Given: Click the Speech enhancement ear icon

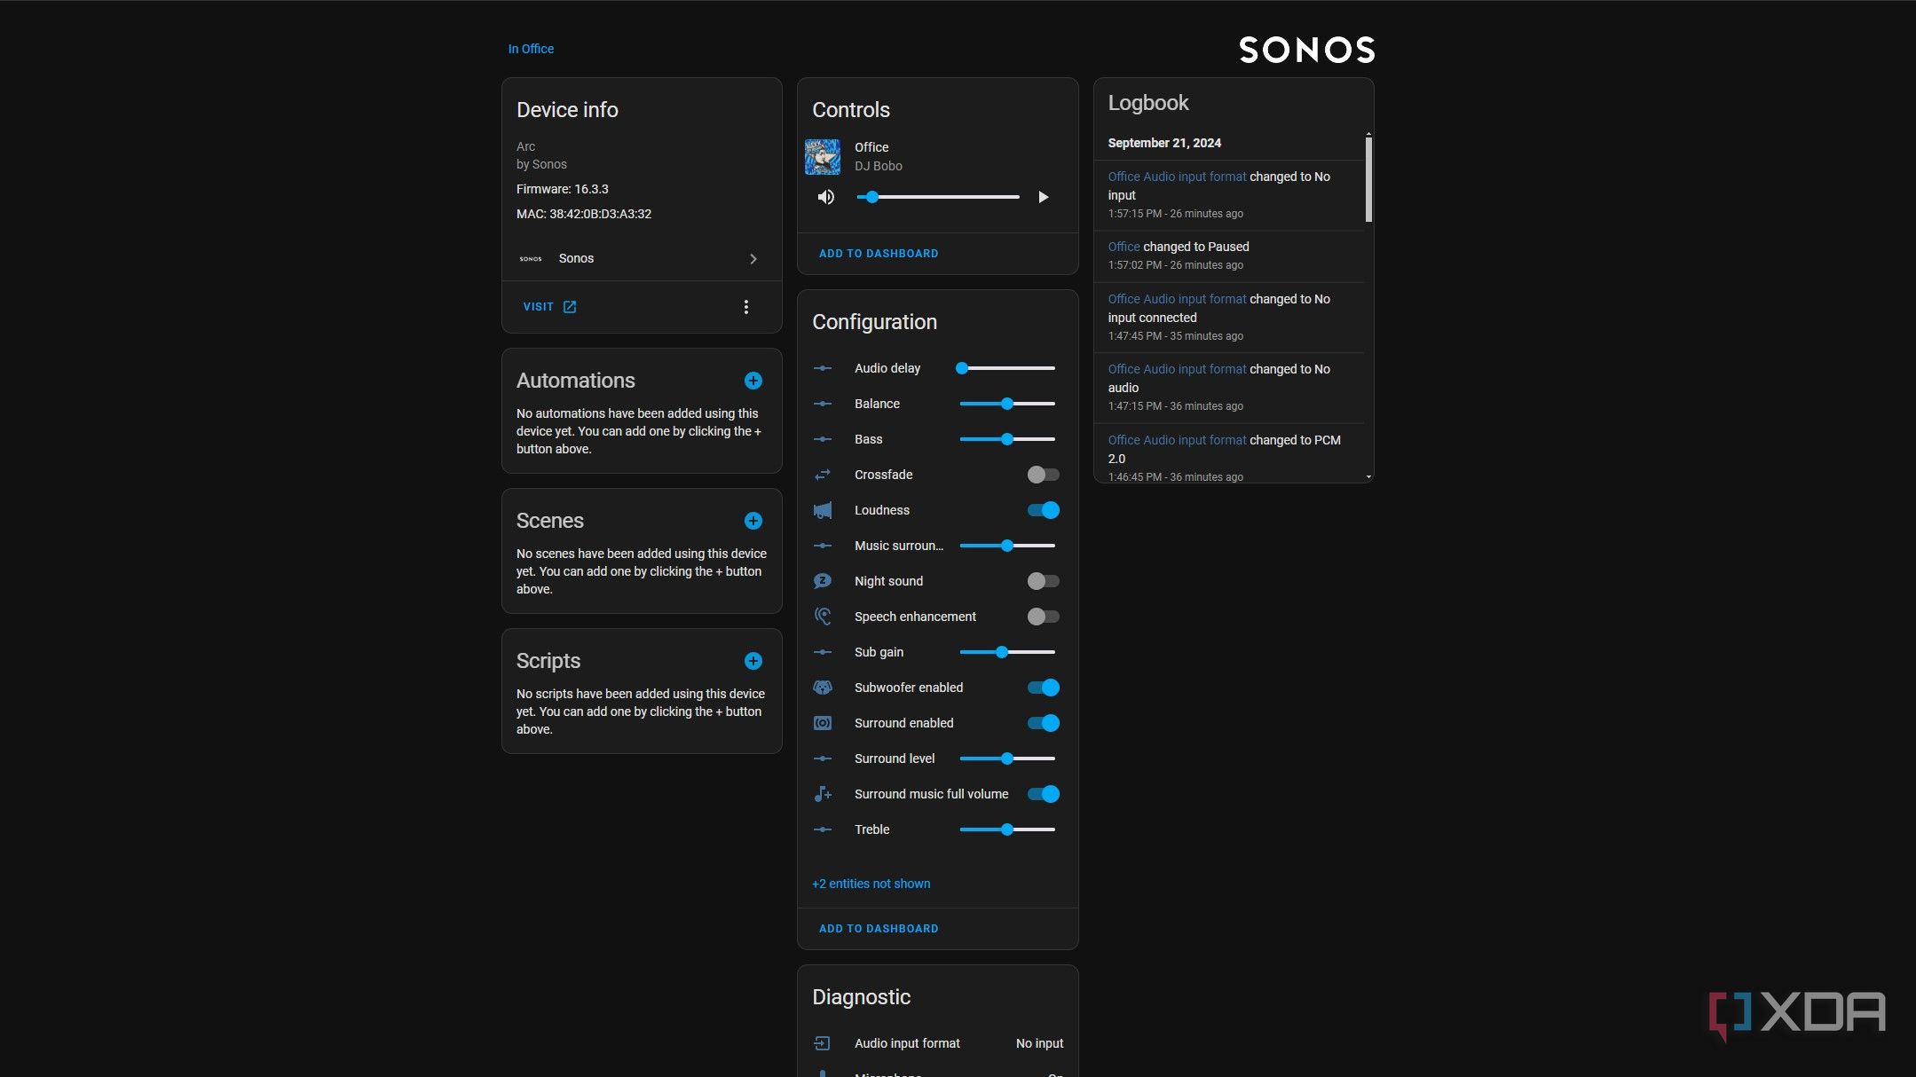Looking at the screenshot, I should (x=823, y=617).
